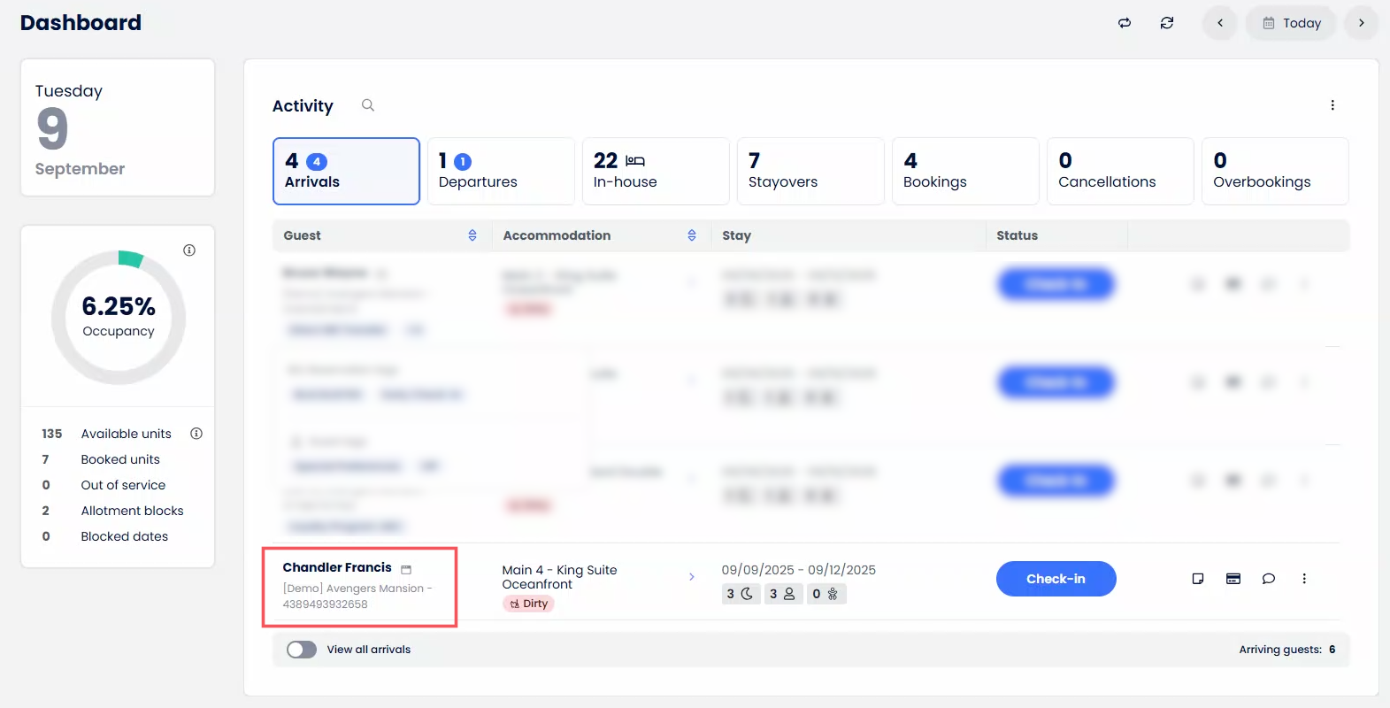Click occupancy info icon
This screenshot has width=1390, height=708.
click(189, 250)
